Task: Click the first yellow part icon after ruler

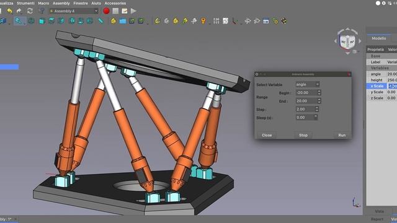Action: pos(114,21)
